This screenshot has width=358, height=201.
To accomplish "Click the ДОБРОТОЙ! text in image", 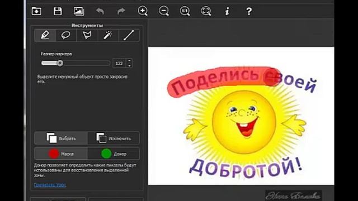I will (246, 167).
